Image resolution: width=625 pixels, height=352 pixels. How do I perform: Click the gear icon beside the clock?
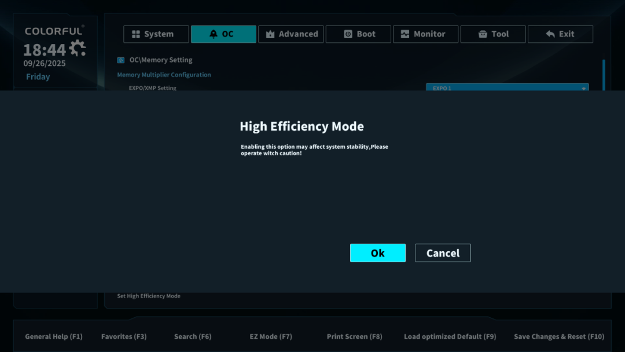[x=77, y=48]
